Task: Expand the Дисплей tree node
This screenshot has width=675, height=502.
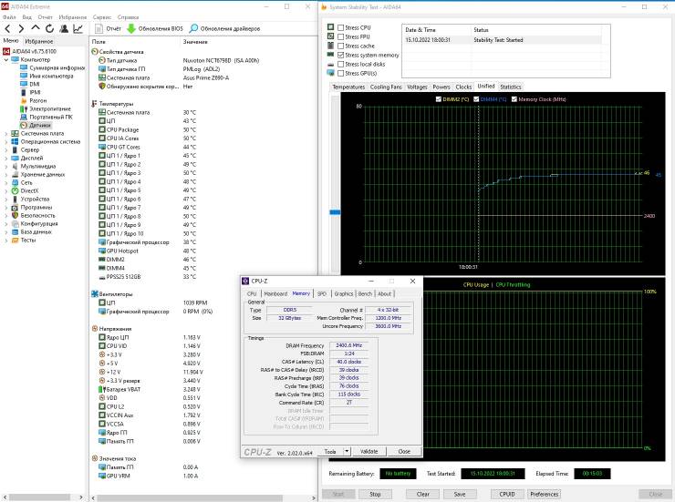Action: pos(6,159)
